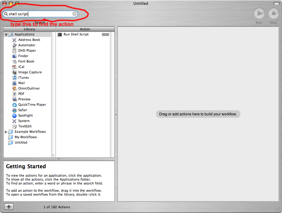
Task: Click the relevance bar for Run Shell Script
Action: tap(105, 35)
